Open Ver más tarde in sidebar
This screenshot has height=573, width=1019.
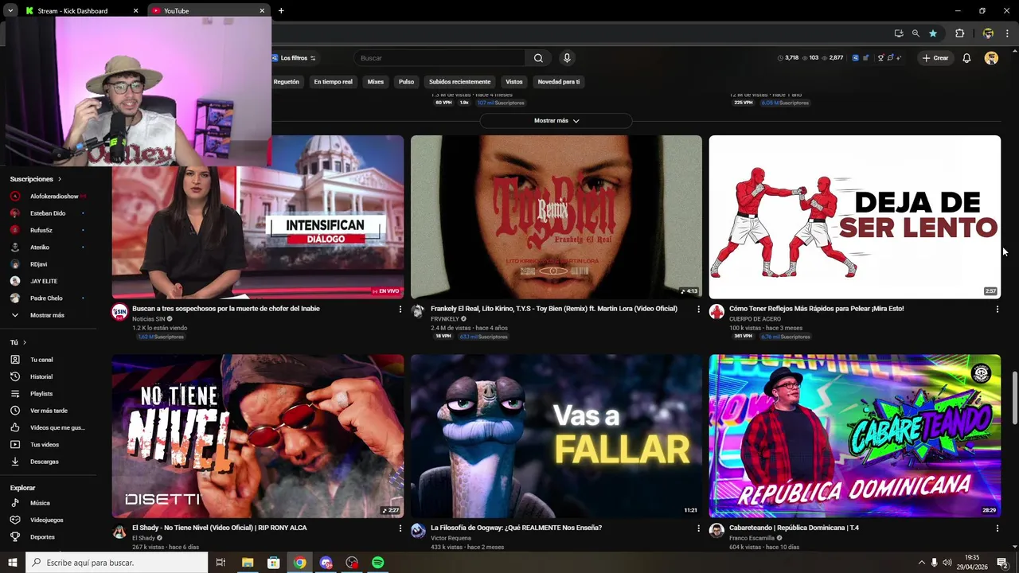(48, 411)
